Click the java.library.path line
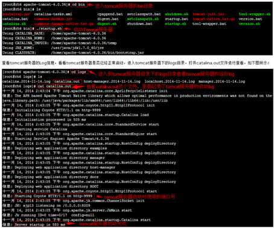Viewport: 274px width, 228px height. click(85, 101)
